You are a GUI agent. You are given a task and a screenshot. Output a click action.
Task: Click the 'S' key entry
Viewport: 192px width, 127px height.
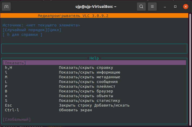point(6,101)
